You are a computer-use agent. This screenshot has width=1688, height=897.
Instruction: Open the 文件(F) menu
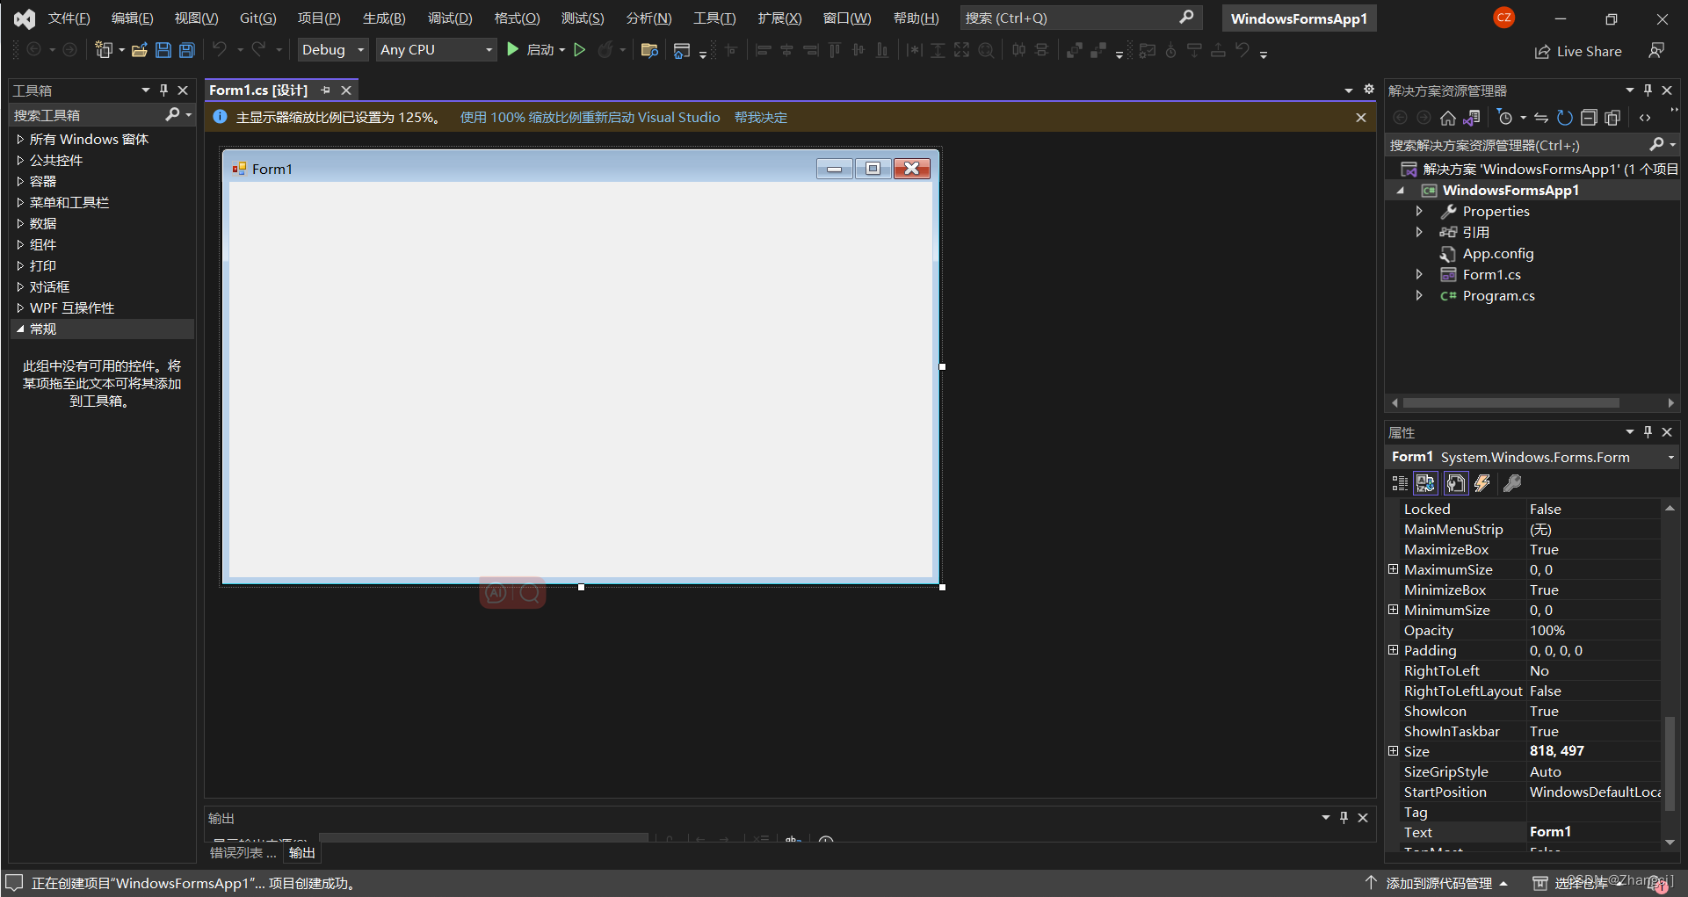coord(69,18)
